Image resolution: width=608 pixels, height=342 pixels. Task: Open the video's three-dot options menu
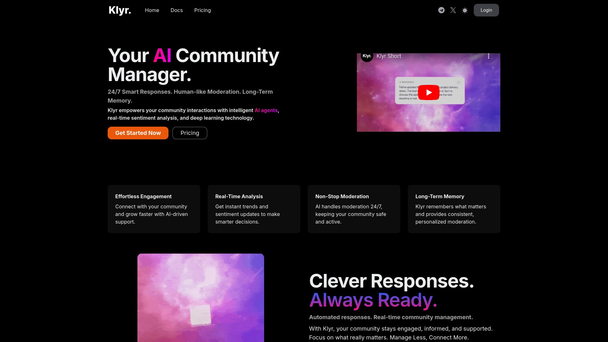click(489, 56)
